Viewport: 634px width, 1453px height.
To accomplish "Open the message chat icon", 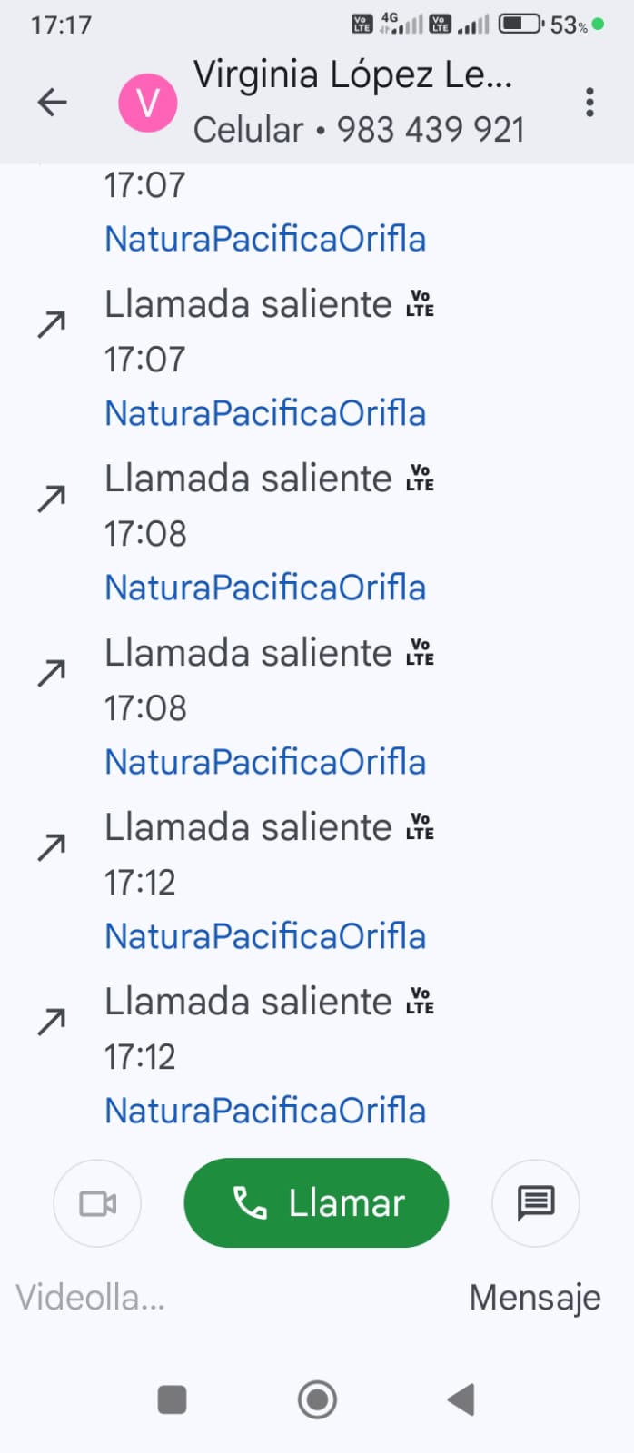I will pyautogui.click(x=535, y=1203).
